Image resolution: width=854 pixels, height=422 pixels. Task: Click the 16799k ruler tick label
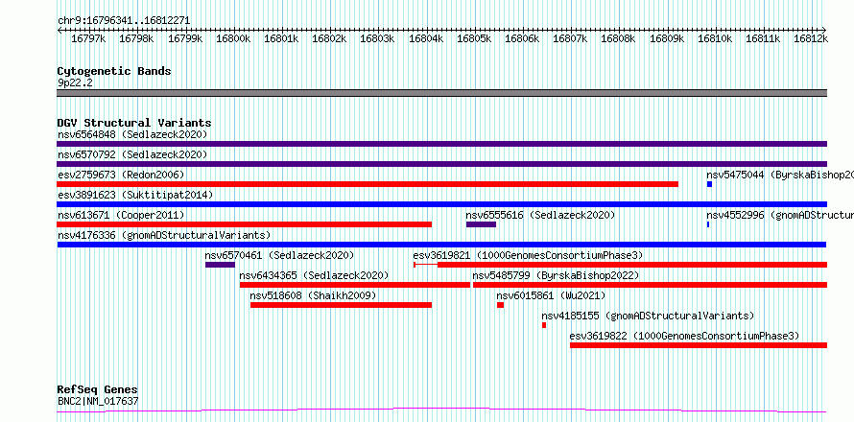tap(185, 39)
